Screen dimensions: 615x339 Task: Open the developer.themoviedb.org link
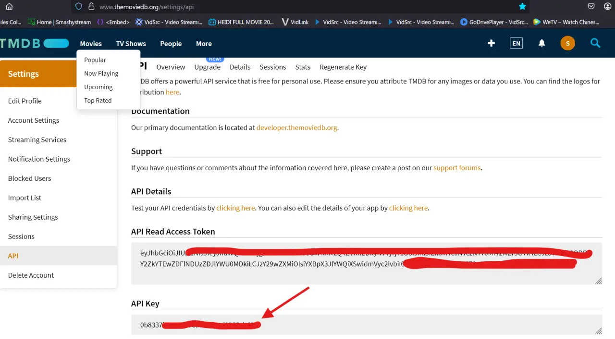coord(297,128)
